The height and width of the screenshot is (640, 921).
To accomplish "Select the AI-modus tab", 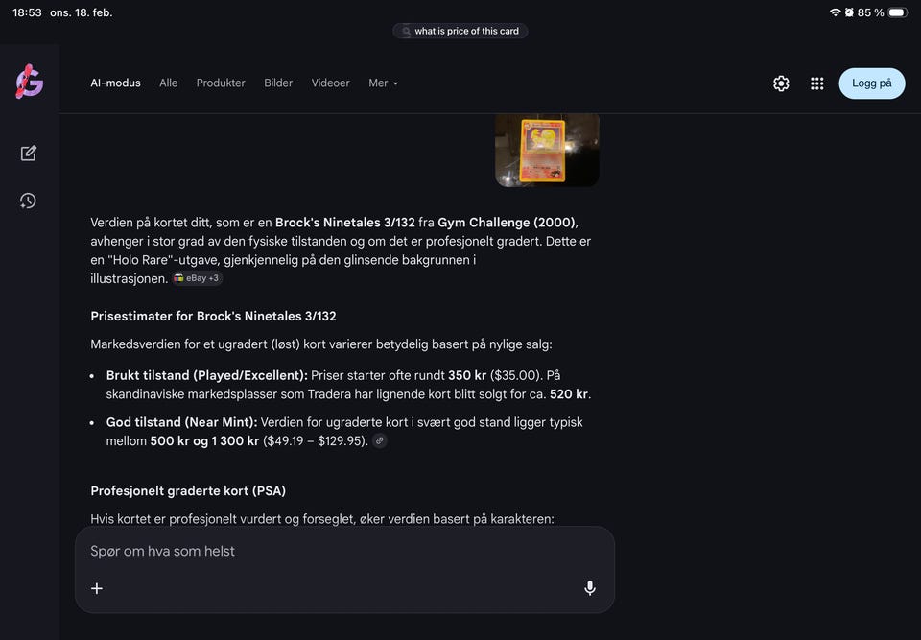I will coord(115,83).
